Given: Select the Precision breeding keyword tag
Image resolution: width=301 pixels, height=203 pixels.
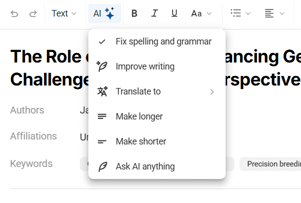Looking at the screenshot, I should (272, 164).
